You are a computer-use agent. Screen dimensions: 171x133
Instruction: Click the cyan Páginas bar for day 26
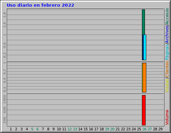[145, 48]
